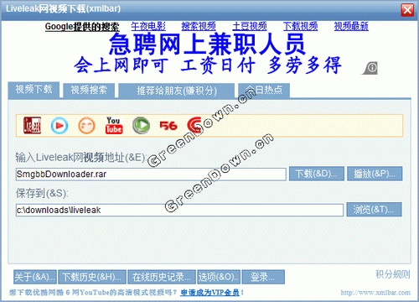This screenshot has height=302, width=419.
Task: Open the 今日热点 tab
Action: 264,91
